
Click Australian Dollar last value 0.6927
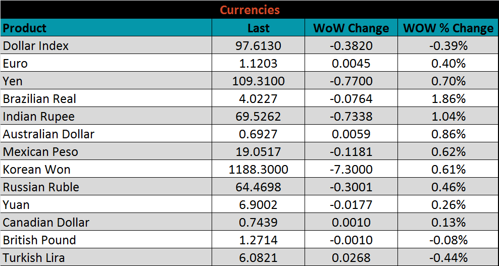(258, 134)
